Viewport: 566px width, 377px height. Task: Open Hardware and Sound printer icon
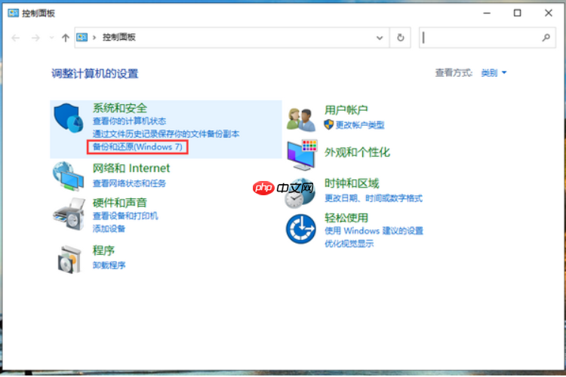(x=69, y=214)
